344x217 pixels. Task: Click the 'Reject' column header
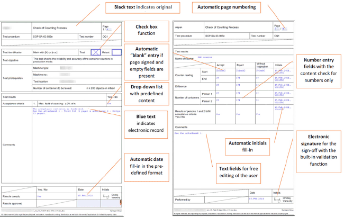(x=240, y=65)
